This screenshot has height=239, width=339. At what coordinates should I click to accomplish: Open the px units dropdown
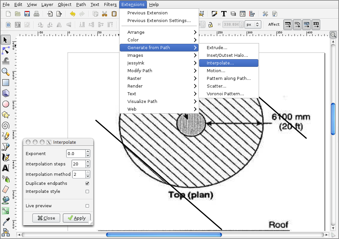(253, 24)
